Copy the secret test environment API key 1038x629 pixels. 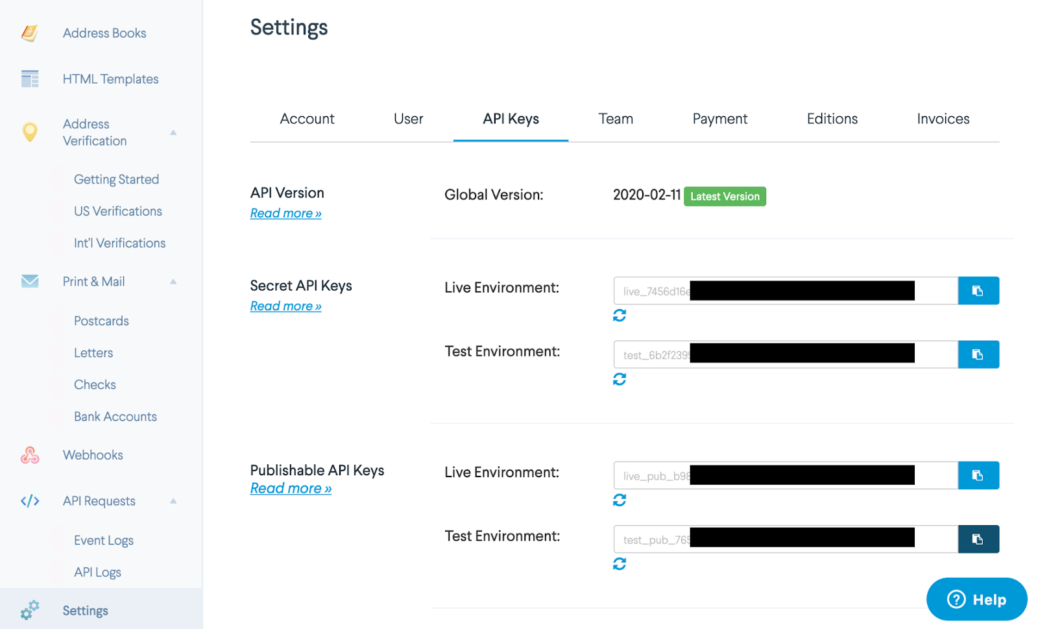tap(978, 354)
